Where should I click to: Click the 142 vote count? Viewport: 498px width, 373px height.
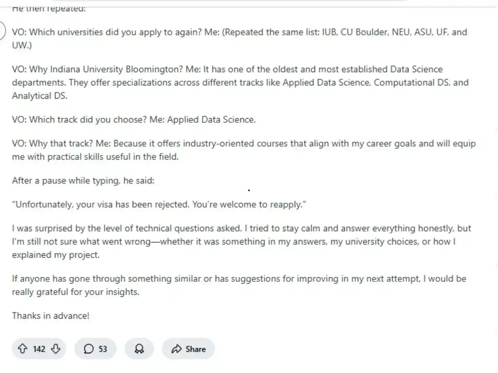[39, 349]
